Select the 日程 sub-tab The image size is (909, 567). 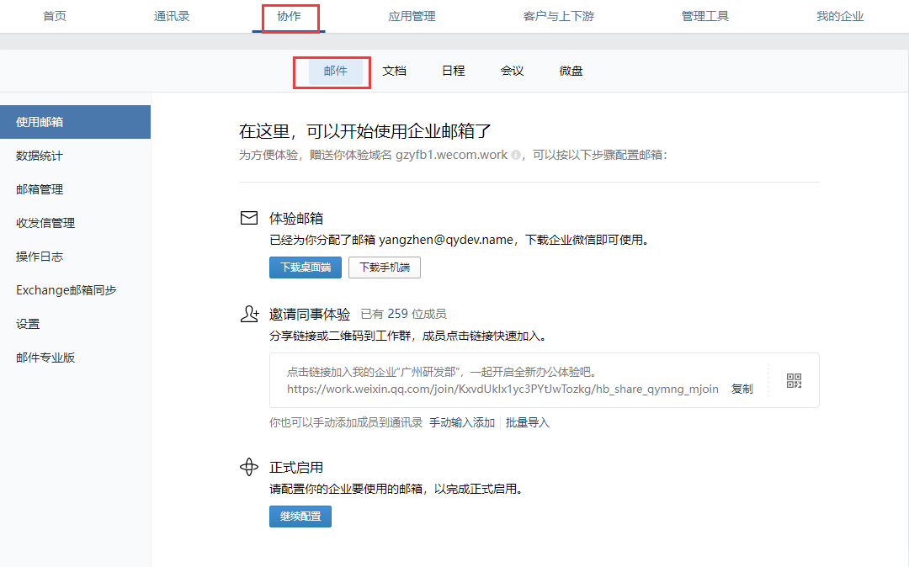click(x=453, y=71)
